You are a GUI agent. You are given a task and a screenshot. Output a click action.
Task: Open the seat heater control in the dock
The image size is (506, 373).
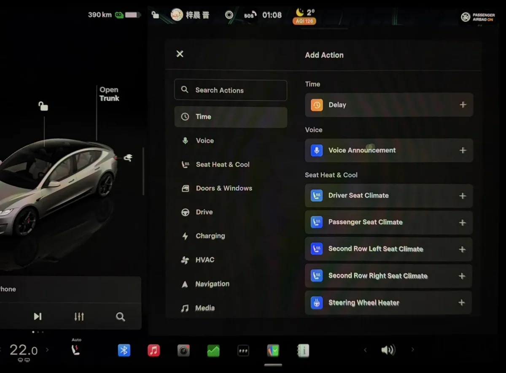click(76, 350)
